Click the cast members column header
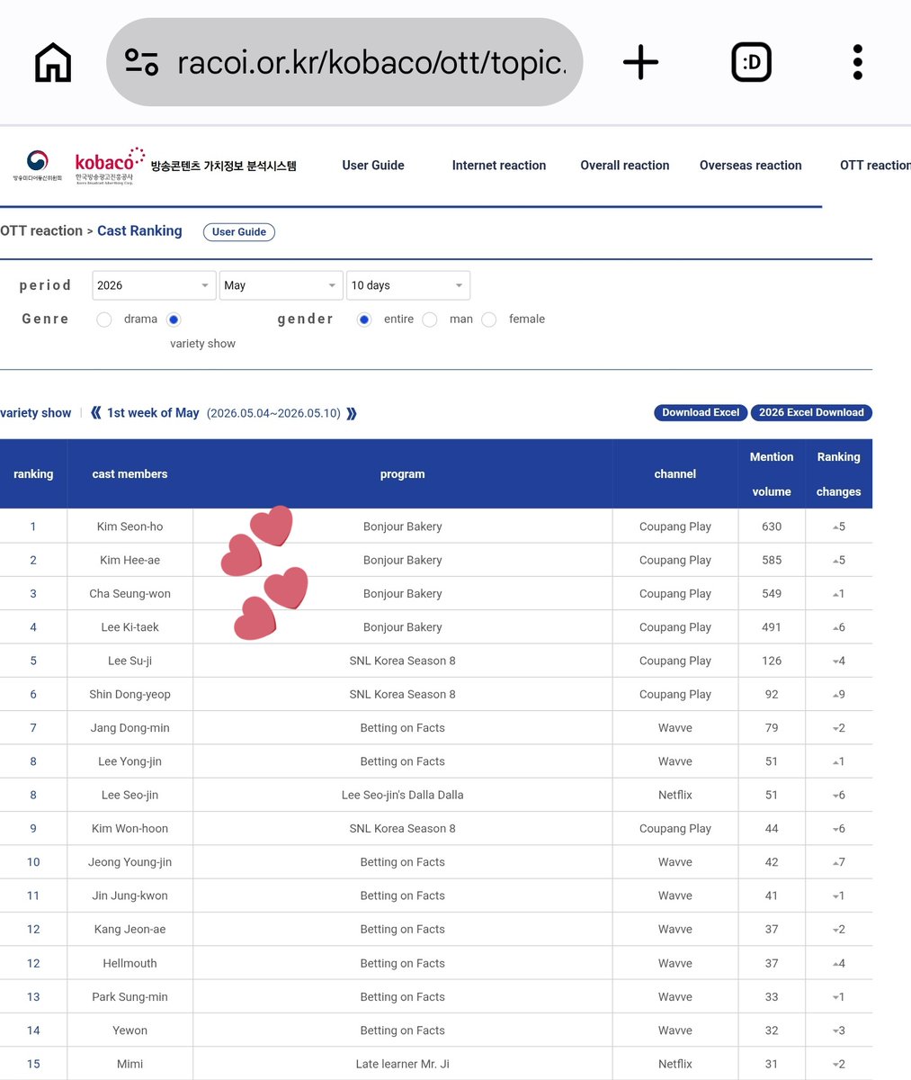The height and width of the screenshot is (1080, 911). click(x=130, y=474)
